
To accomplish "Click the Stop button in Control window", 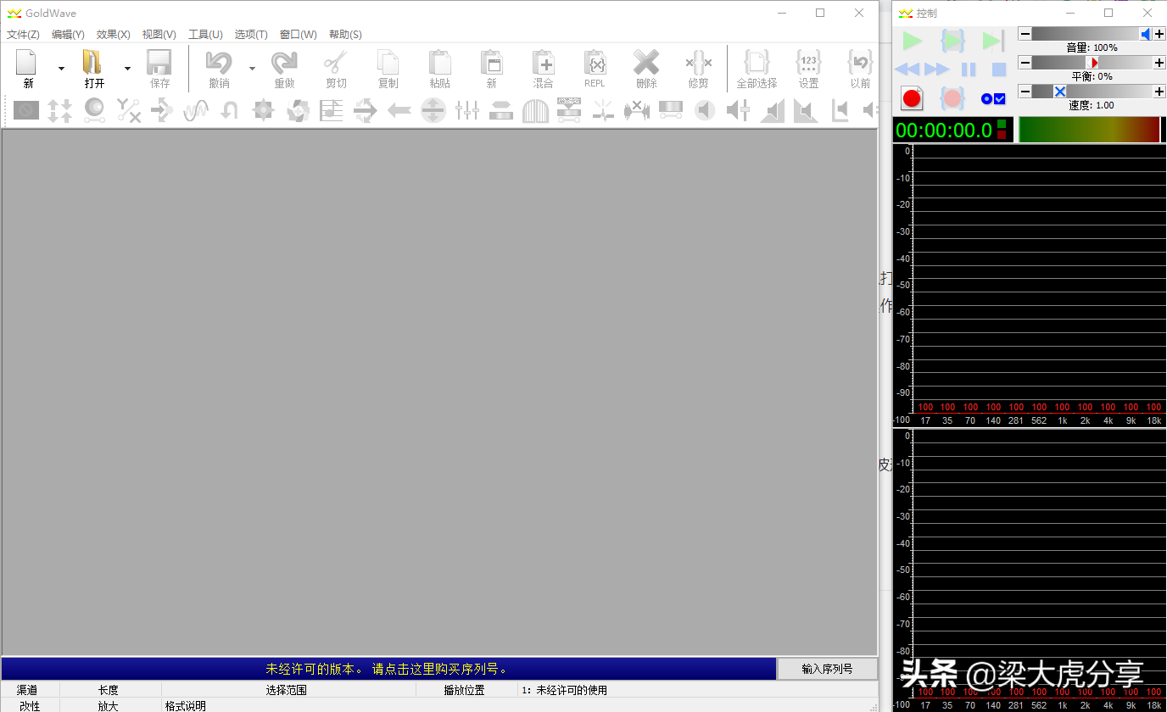I will [x=999, y=69].
